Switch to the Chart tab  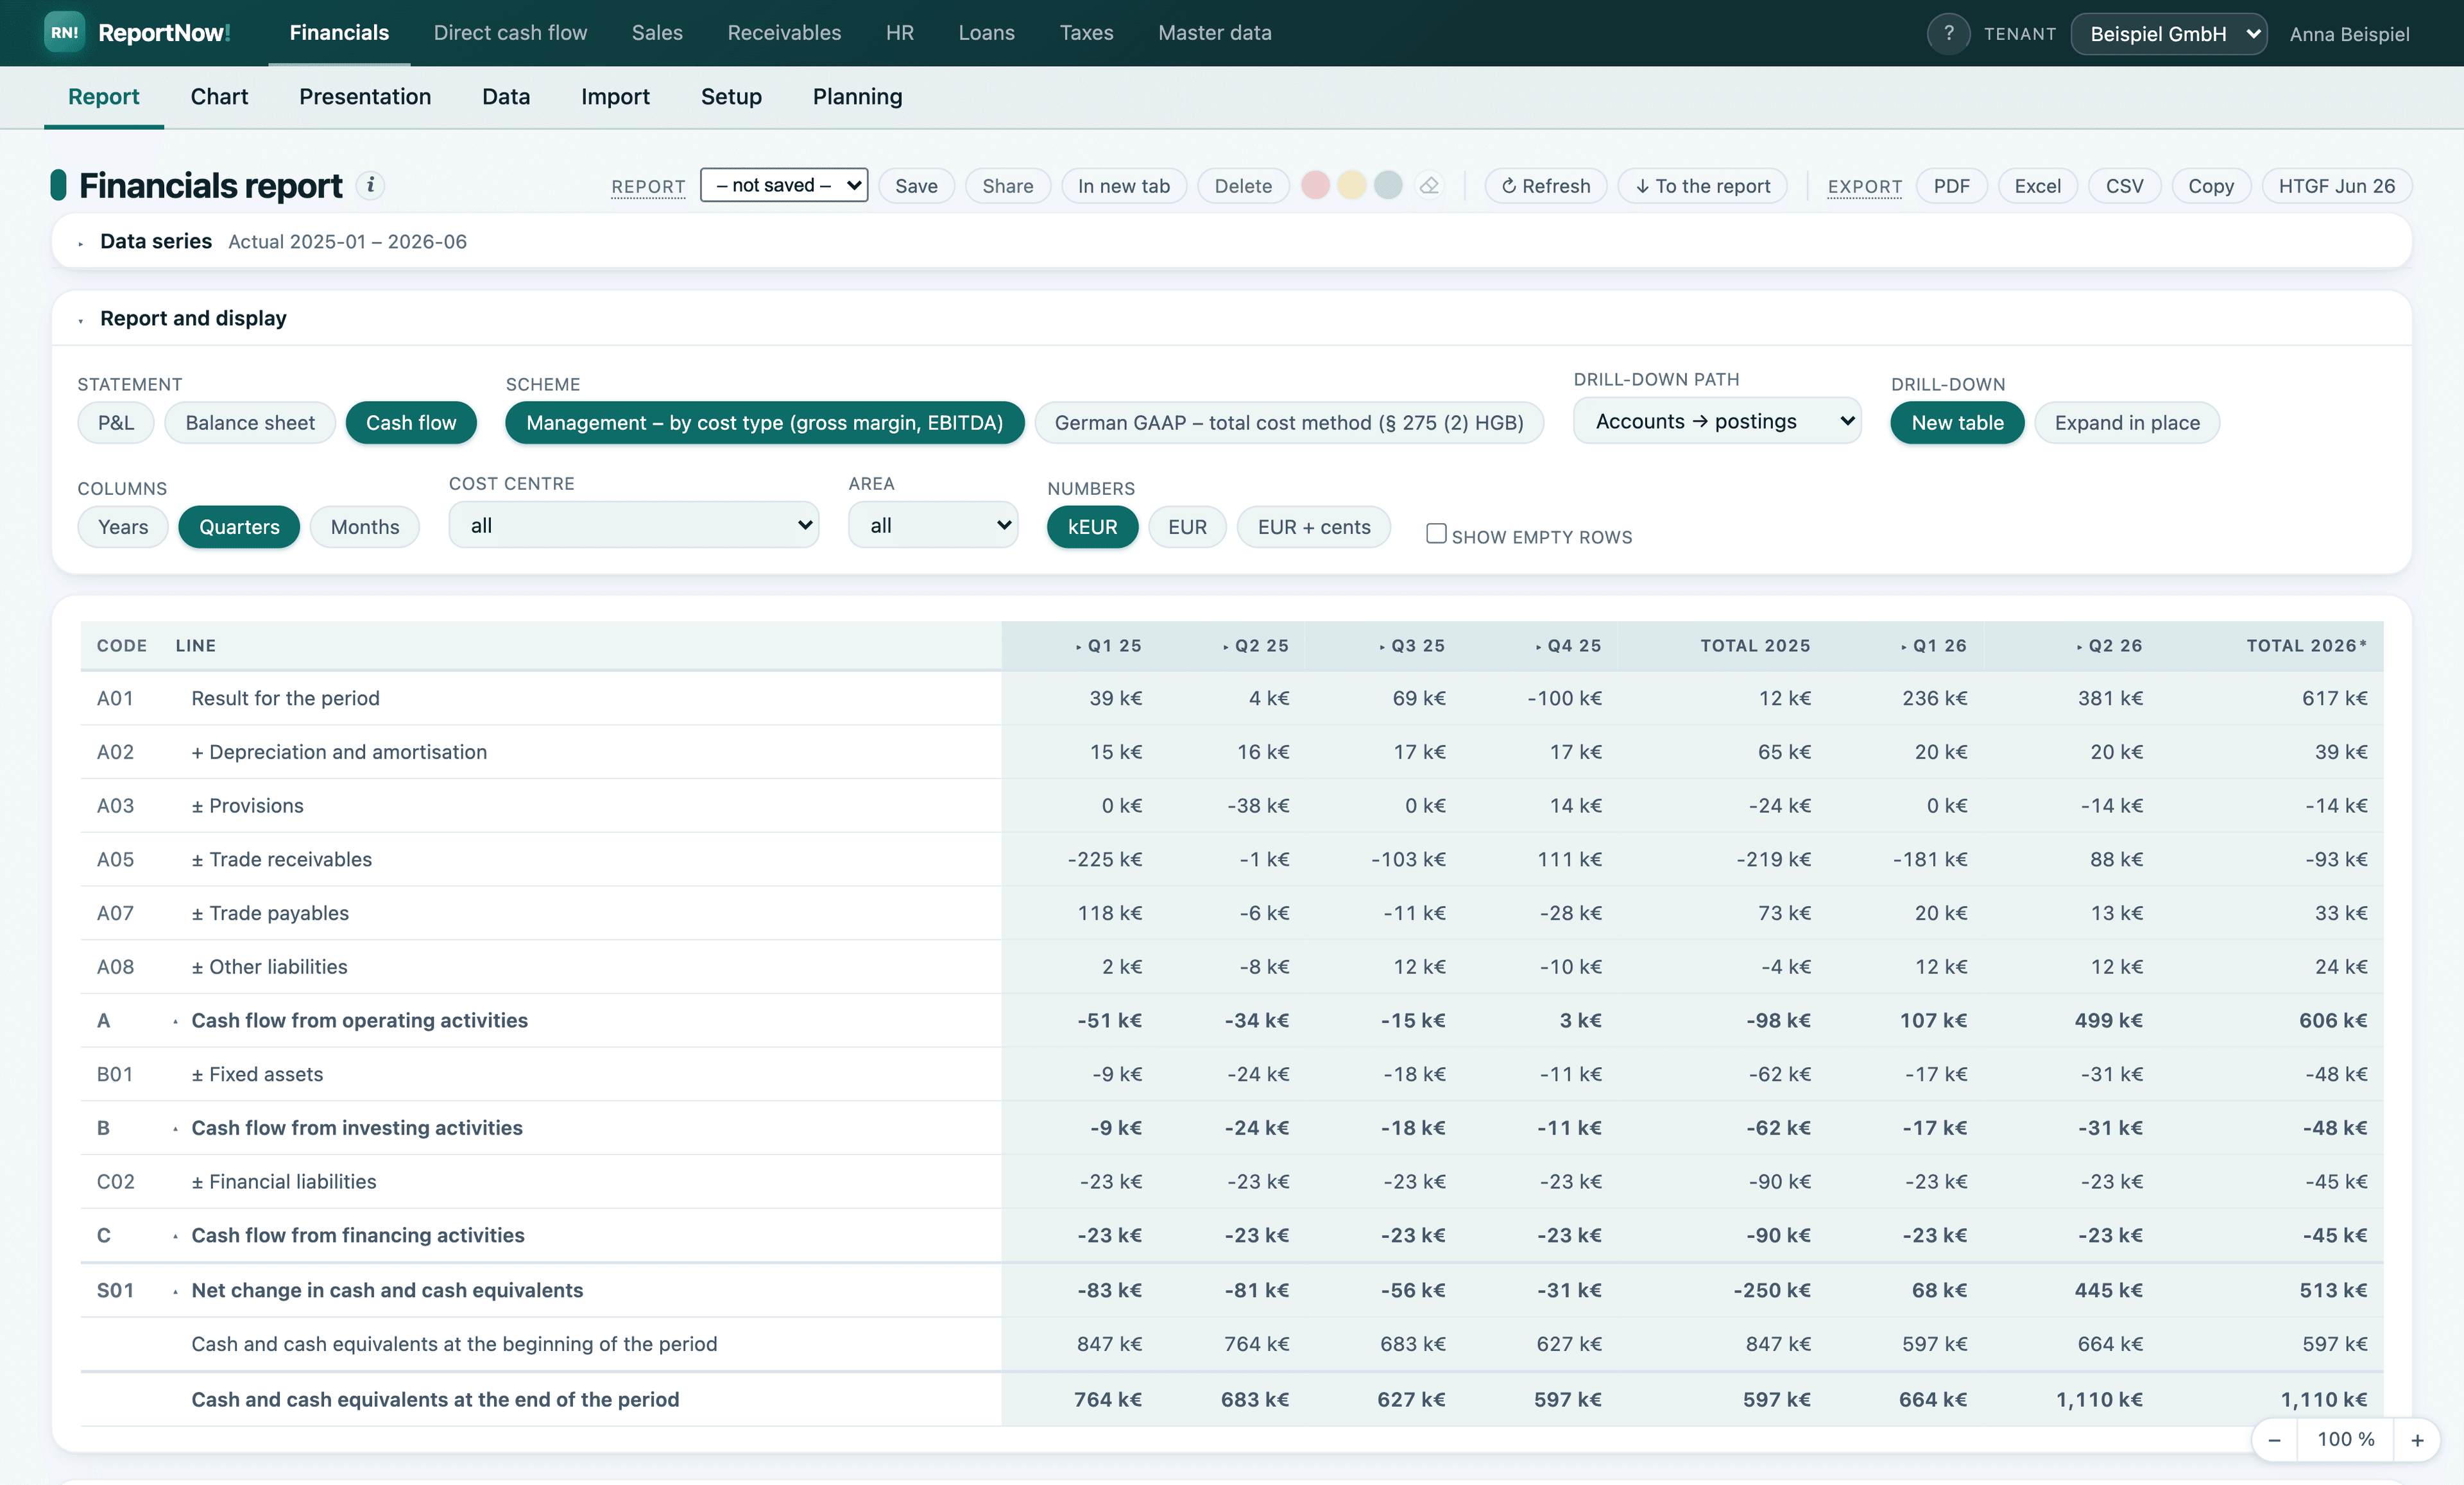click(219, 96)
